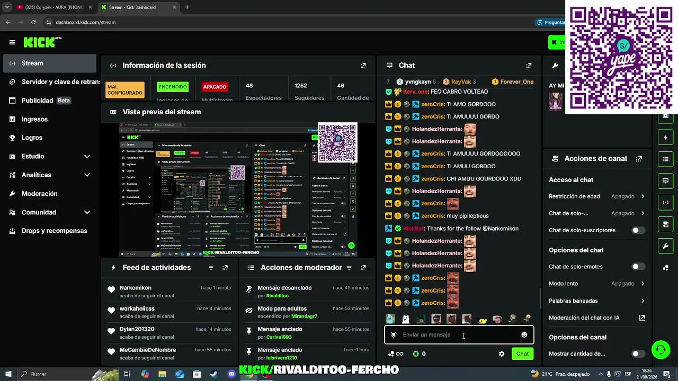Image resolution: width=678 pixels, height=381 pixels.
Task: Open chat settings gear icon
Action: [502, 354]
